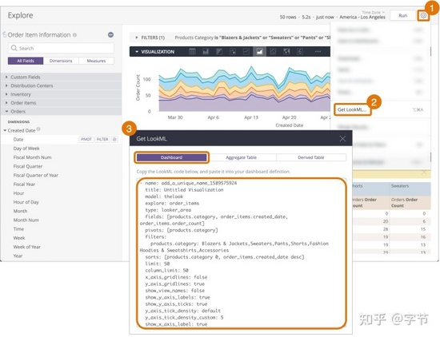Select the area chart visualization icon
440x337 pixels.
259,52
